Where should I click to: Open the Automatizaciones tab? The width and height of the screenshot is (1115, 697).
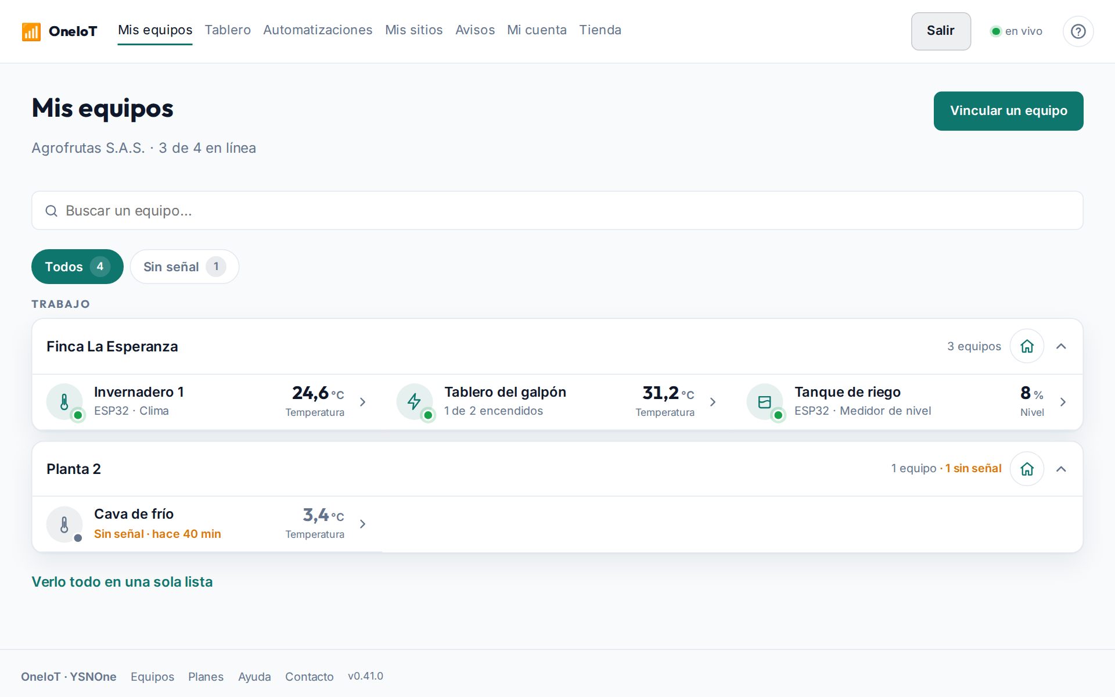click(318, 30)
